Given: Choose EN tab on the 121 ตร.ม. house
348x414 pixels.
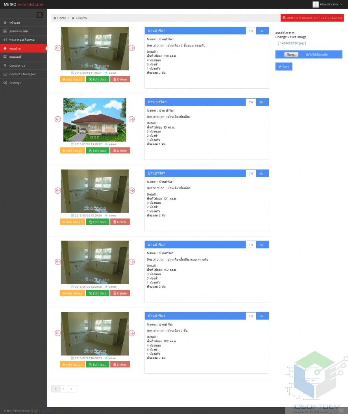Looking at the screenshot, I should (x=261, y=173).
